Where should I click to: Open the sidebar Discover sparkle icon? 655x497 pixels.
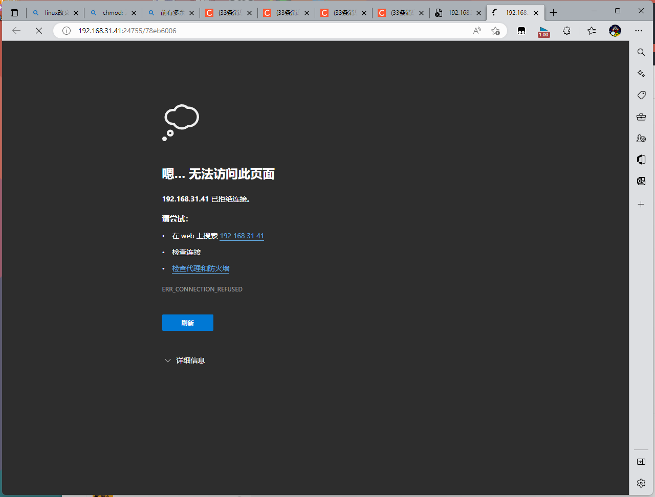(x=641, y=74)
